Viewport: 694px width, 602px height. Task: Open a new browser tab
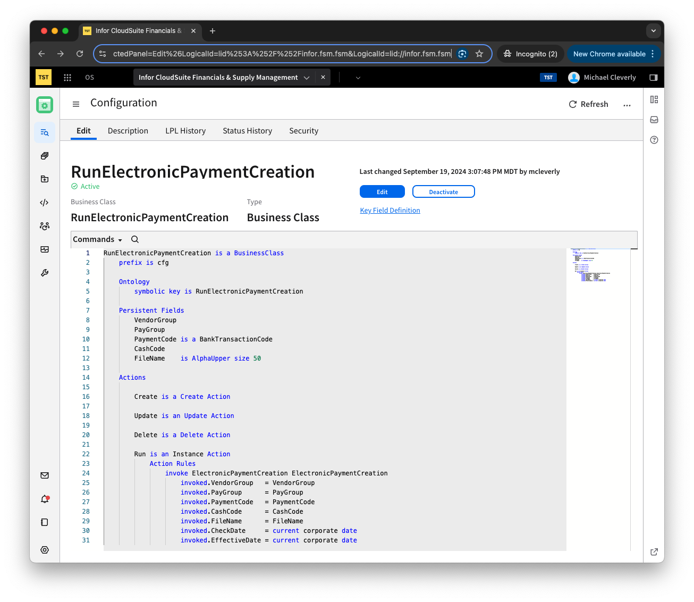[x=213, y=31]
